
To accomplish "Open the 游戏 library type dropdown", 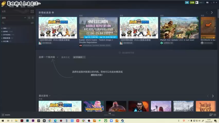I will 14,18.
